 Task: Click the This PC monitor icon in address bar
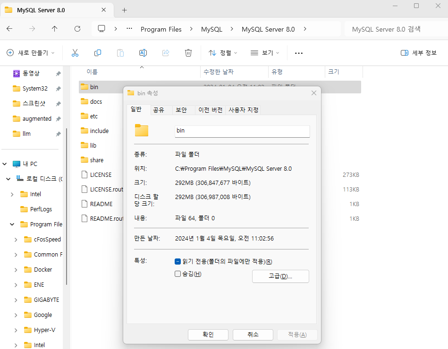point(101,29)
